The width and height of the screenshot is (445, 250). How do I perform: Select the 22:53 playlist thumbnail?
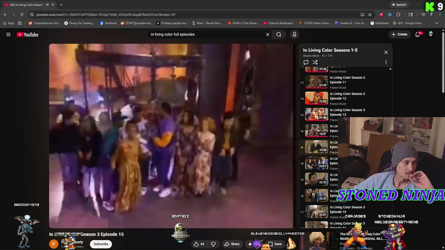[x=316, y=179]
